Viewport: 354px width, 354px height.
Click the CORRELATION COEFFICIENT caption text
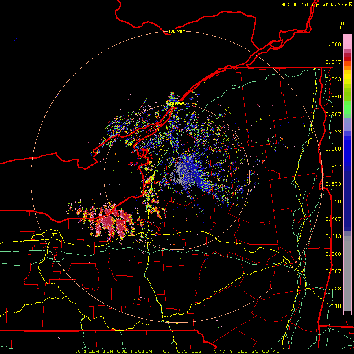115,351
